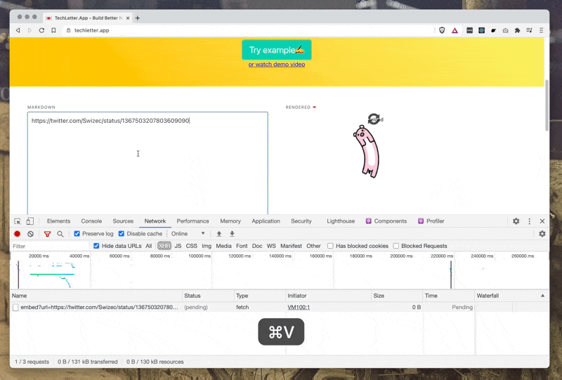Open the browser hamburger menu
Viewport: 562px width, 380px height.
pos(541,30)
